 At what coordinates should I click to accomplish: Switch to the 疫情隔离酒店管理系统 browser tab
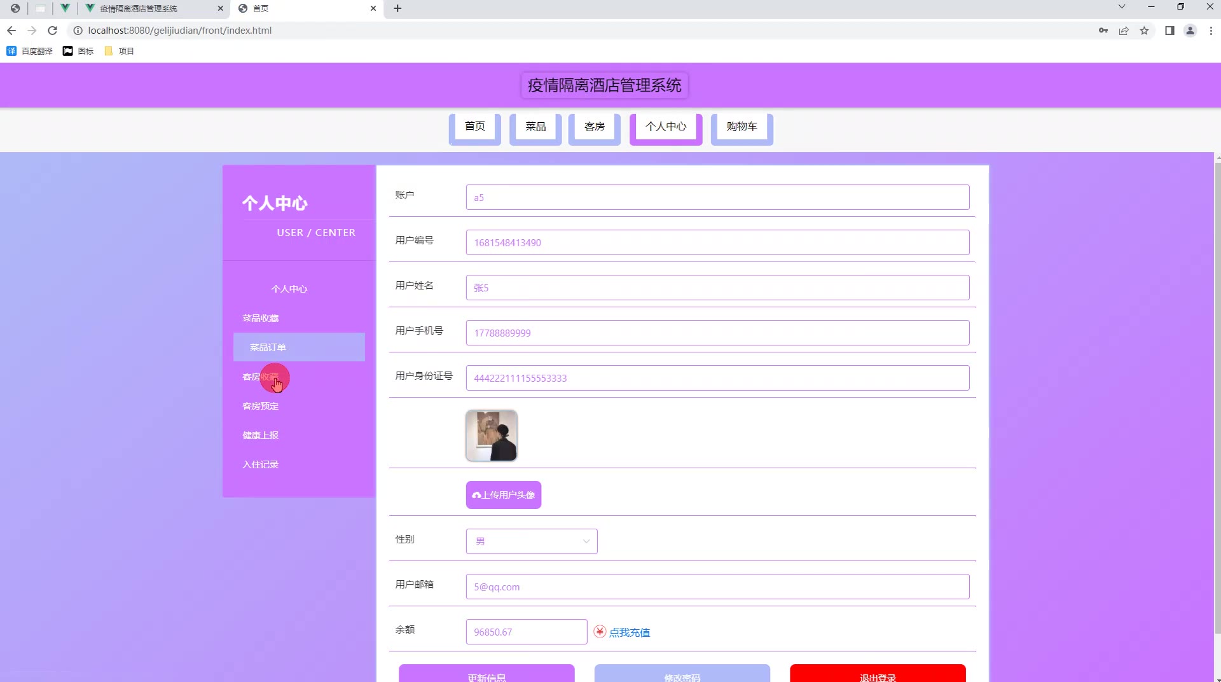point(155,8)
